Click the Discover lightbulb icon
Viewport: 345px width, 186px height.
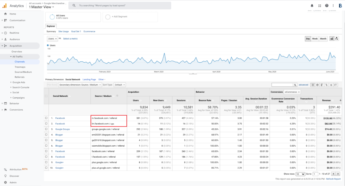coord(6,176)
